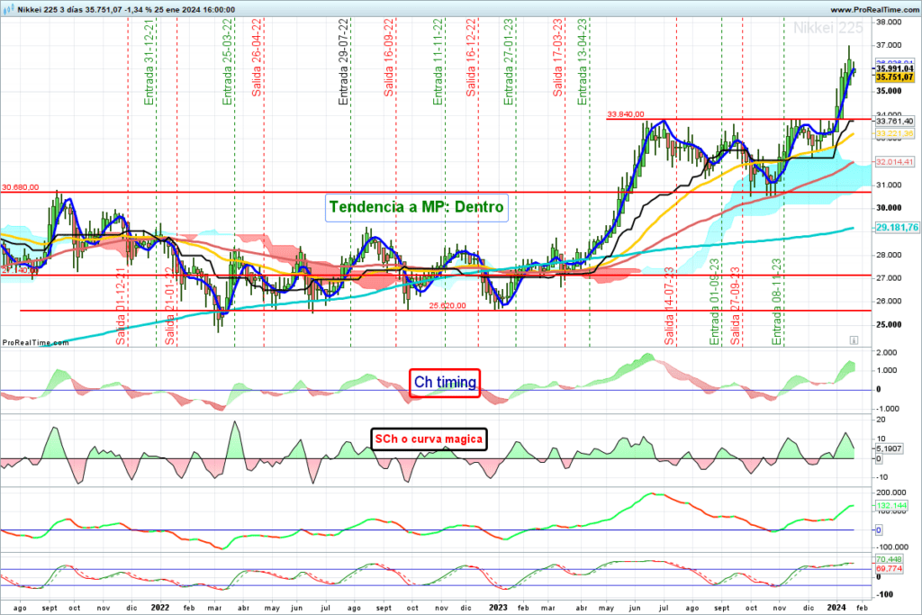Click the yellow 35.751,07 last price tag
Image resolution: width=922 pixels, height=615 pixels.
tap(894, 77)
